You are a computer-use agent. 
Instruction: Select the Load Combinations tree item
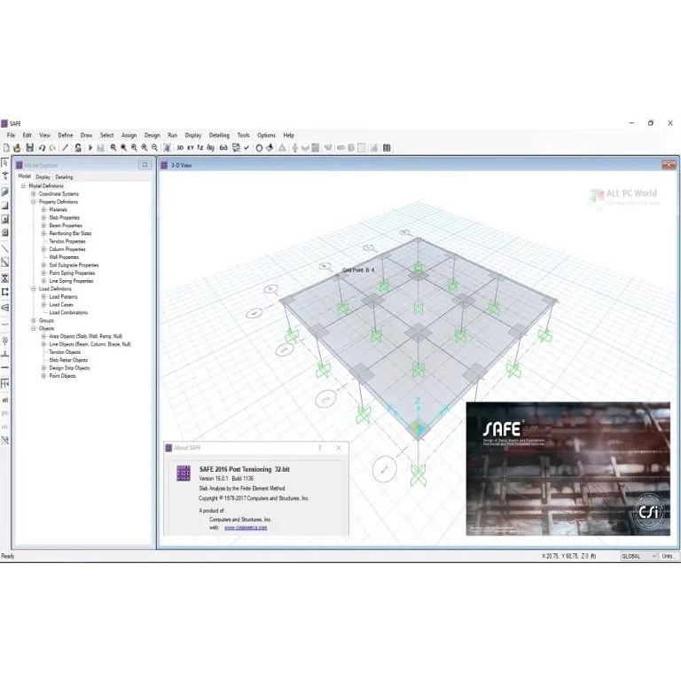pos(68,313)
